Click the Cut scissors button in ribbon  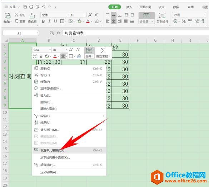pos(20,15)
